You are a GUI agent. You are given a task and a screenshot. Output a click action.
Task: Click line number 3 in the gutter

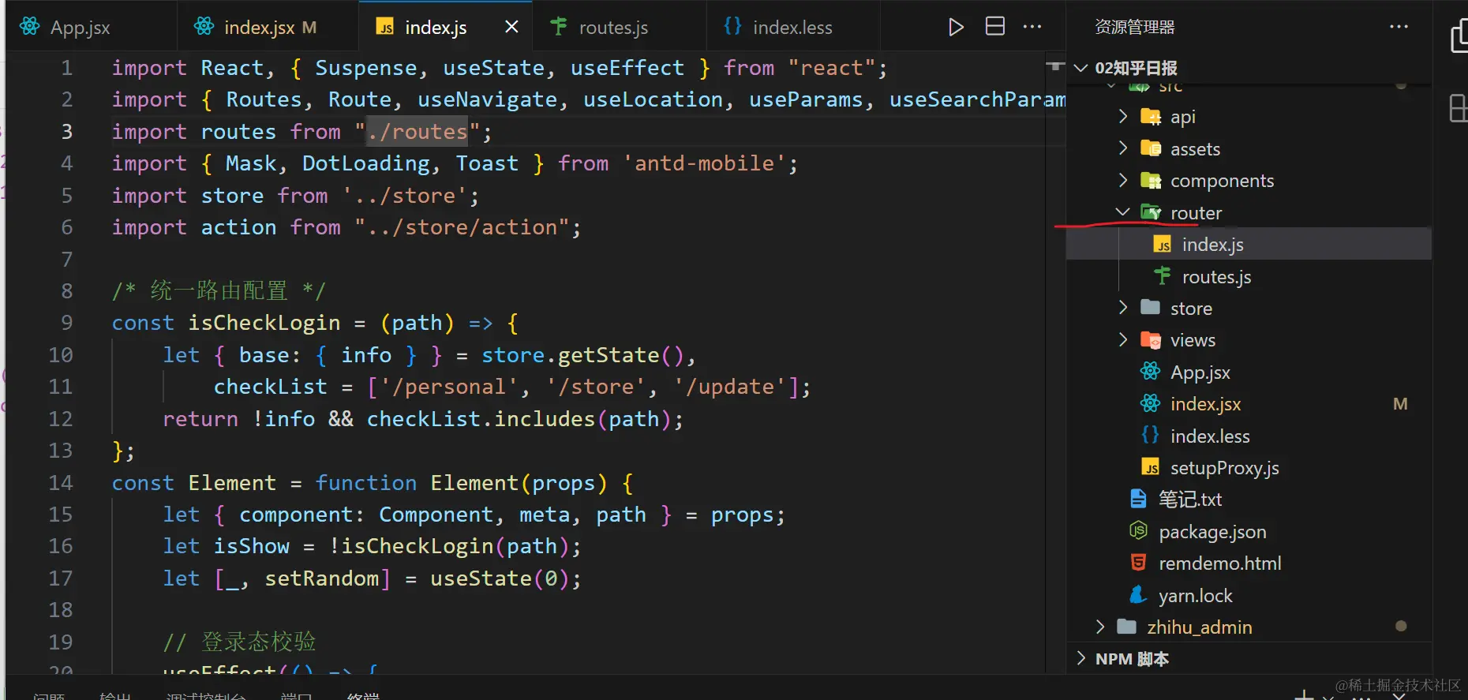coord(67,132)
